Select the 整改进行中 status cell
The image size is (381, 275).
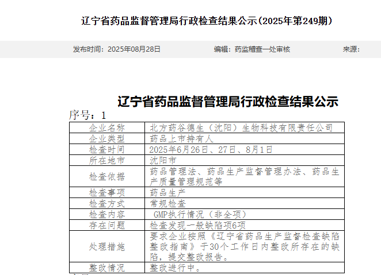(176, 268)
